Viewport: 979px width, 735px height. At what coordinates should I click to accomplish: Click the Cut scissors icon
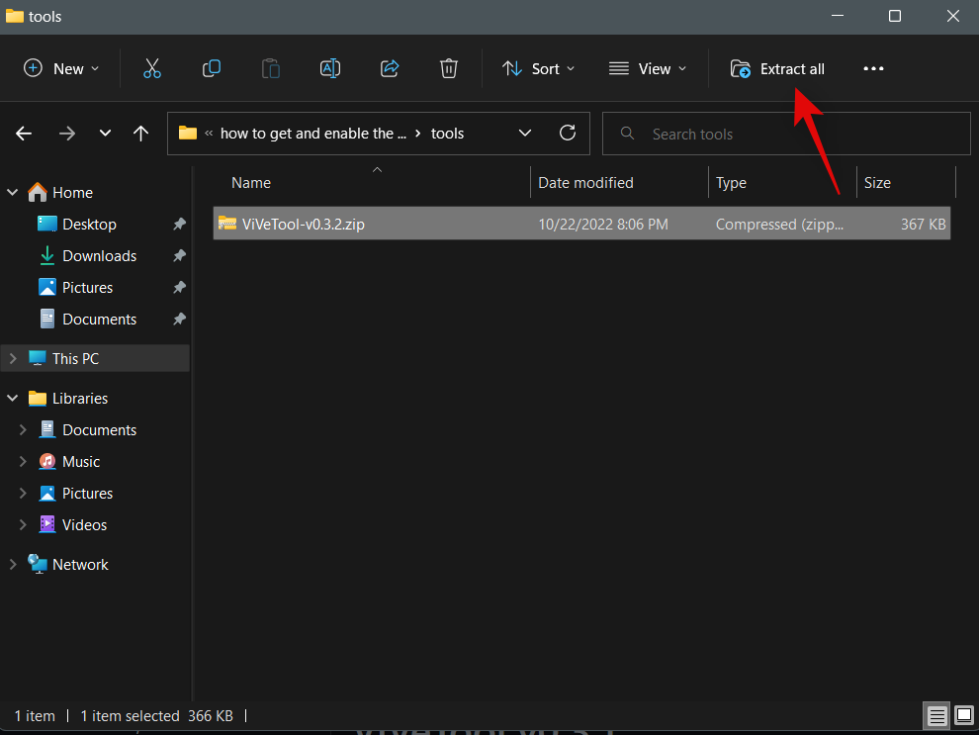[151, 68]
